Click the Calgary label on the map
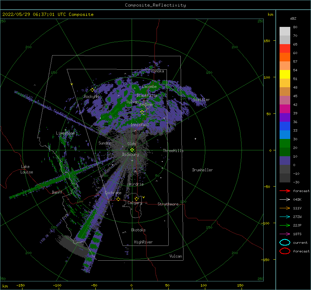Screen dimensions: 311x290 point(135,203)
